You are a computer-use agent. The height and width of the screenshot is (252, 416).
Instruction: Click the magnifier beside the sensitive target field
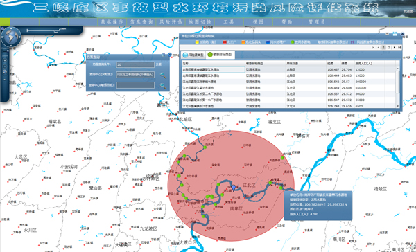(x=163, y=86)
